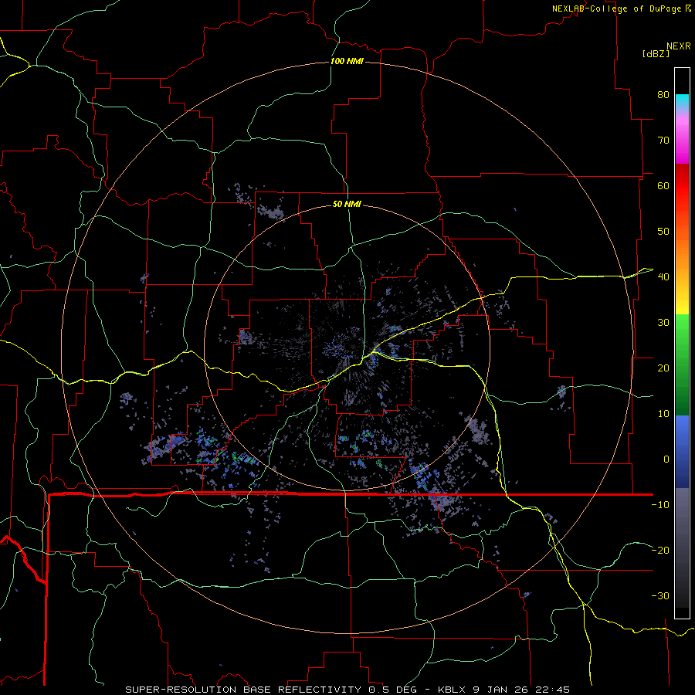The image size is (695, 695).
Task: Click the 30 value on dBZ scale
Action: 663,323
